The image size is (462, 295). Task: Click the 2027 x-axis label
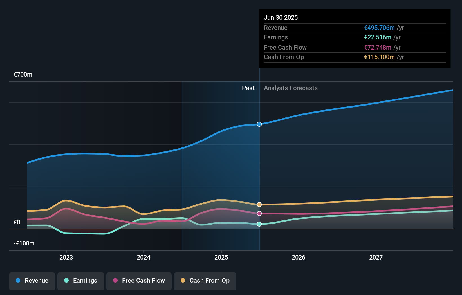point(376,257)
